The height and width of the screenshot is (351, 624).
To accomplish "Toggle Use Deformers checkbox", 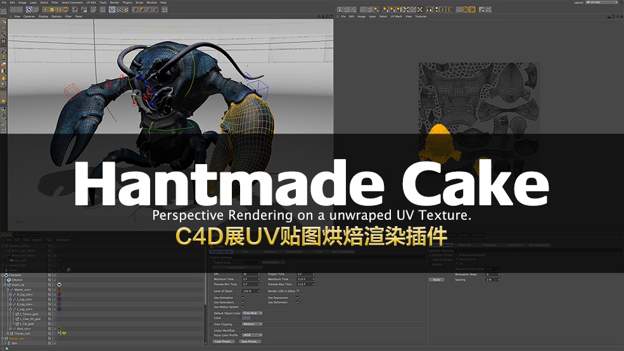I will click(298, 302).
